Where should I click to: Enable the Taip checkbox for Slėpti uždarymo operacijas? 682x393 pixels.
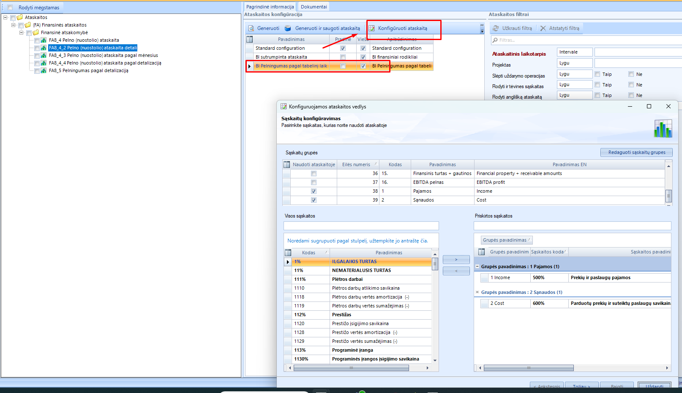point(597,74)
